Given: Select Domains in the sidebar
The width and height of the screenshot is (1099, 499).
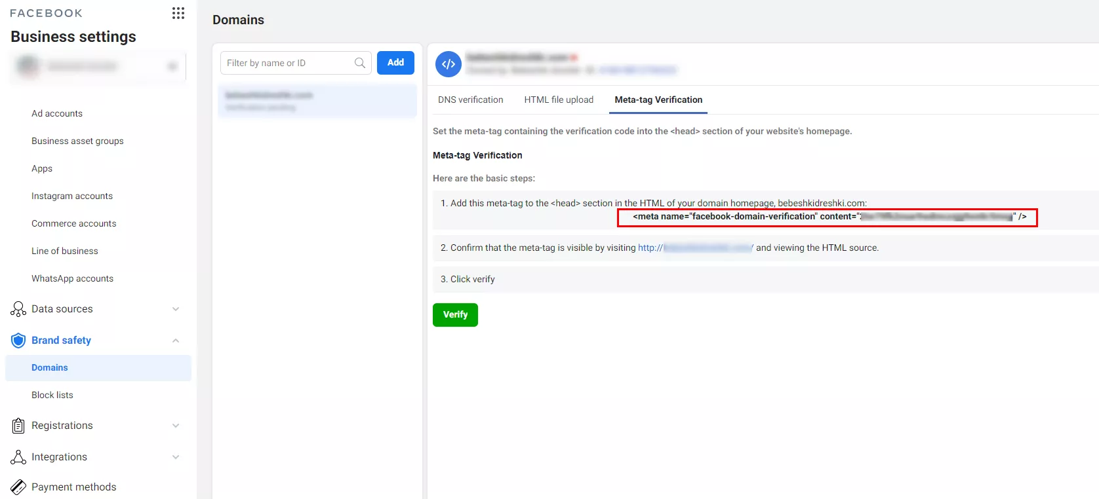Looking at the screenshot, I should click(98, 368).
